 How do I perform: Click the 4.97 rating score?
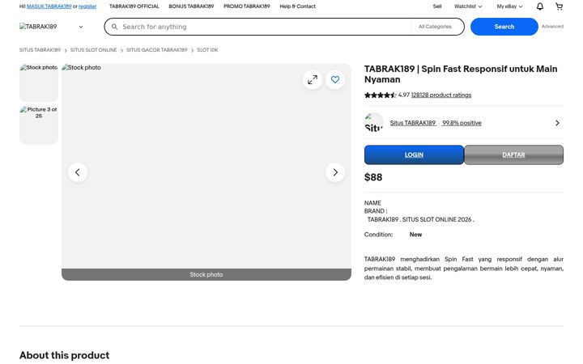pyautogui.click(x=404, y=95)
